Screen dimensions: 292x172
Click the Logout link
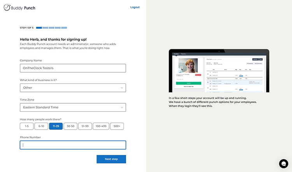click(135, 7)
